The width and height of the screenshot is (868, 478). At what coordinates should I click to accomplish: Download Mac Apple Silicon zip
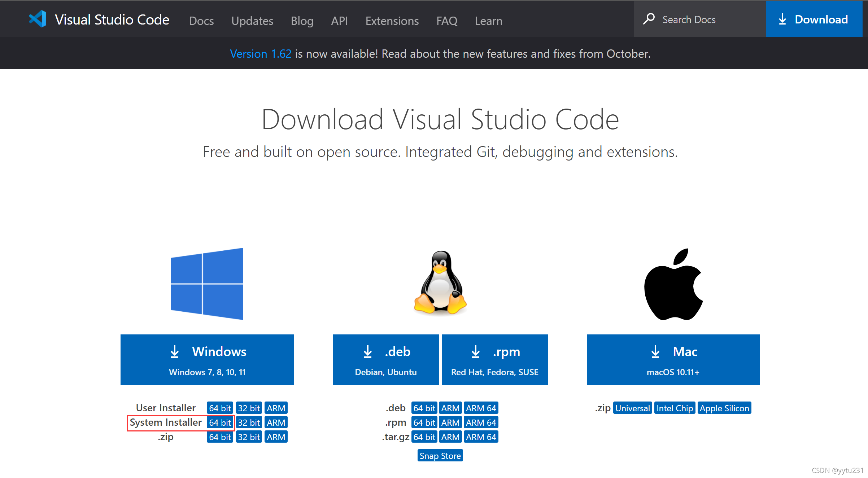pyautogui.click(x=724, y=408)
